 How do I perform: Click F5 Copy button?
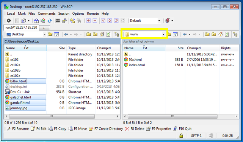(x=57, y=128)
